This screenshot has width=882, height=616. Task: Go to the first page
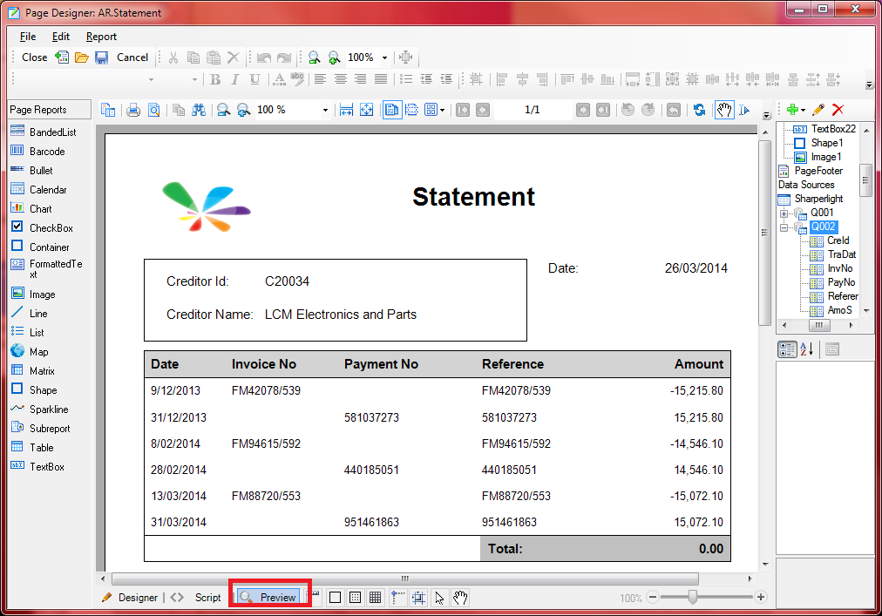click(463, 111)
